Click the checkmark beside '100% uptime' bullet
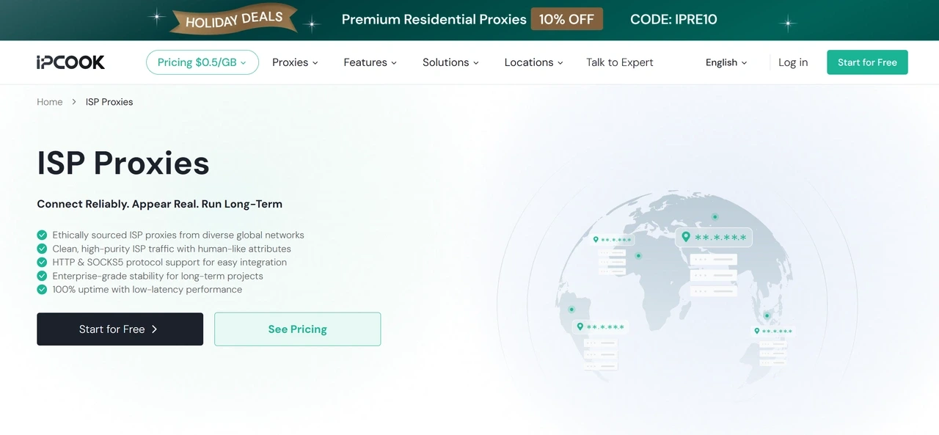Image resolution: width=939 pixels, height=435 pixels. (x=42, y=289)
